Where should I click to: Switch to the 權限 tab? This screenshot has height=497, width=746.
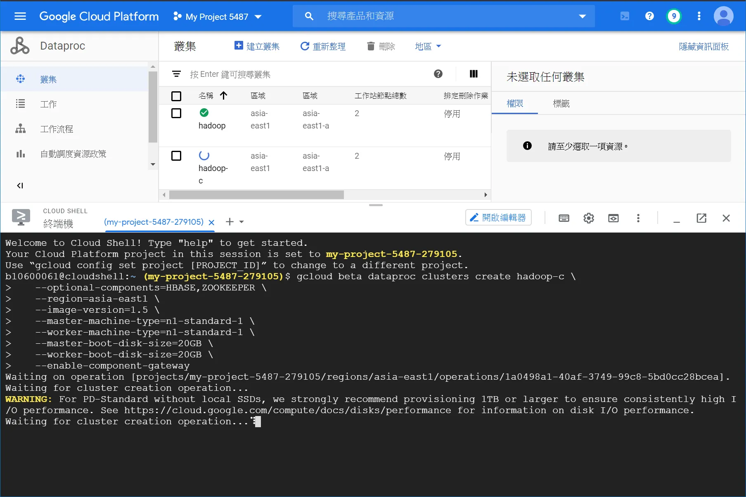(515, 103)
